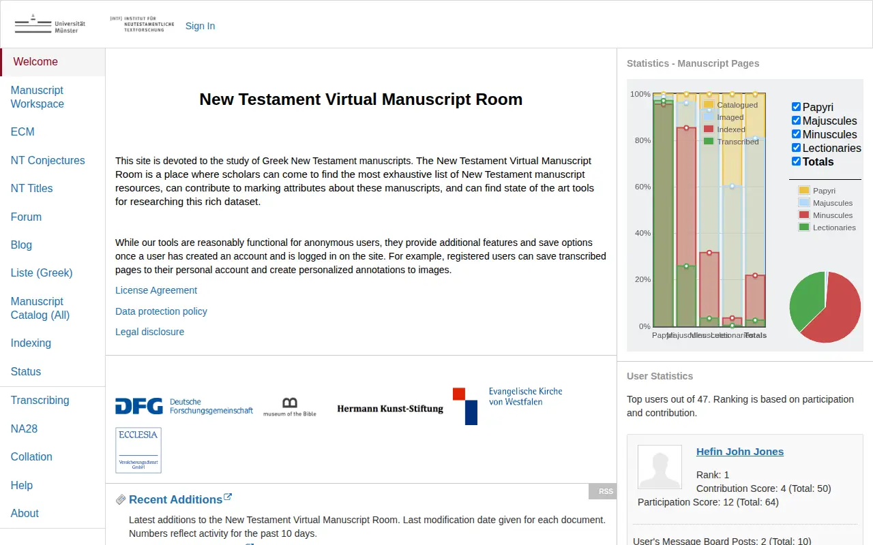The width and height of the screenshot is (873, 545).
Task: Click the Universität Münster logo
Action: pyautogui.click(x=50, y=24)
